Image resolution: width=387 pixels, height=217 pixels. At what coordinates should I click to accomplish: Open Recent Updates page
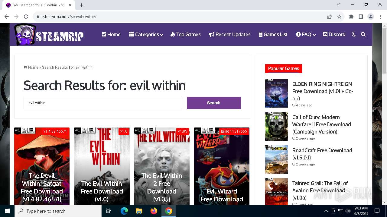tap(229, 34)
